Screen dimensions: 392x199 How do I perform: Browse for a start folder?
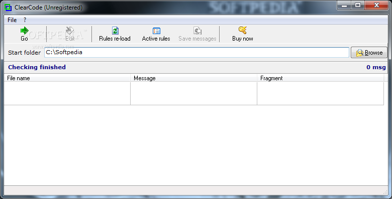click(x=369, y=53)
